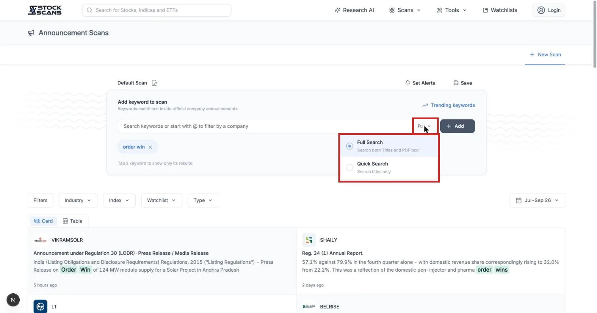Click the Next.js N badge icon
Viewport: 597px width, 313px height.
click(x=13, y=300)
